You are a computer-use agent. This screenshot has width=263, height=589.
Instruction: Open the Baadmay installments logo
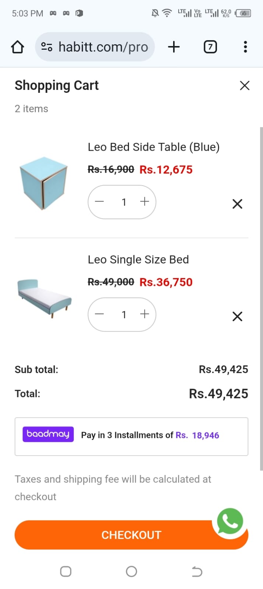(x=48, y=435)
